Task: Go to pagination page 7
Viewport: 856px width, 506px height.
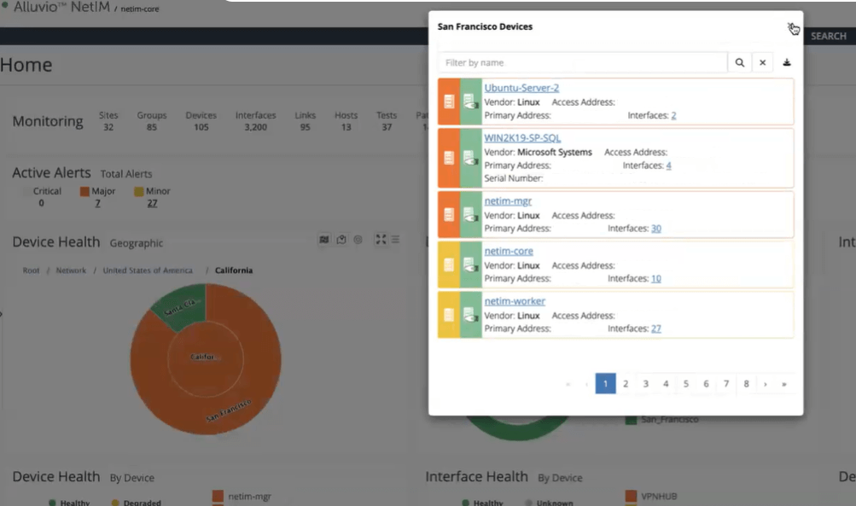Action: [x=726, y=384]
